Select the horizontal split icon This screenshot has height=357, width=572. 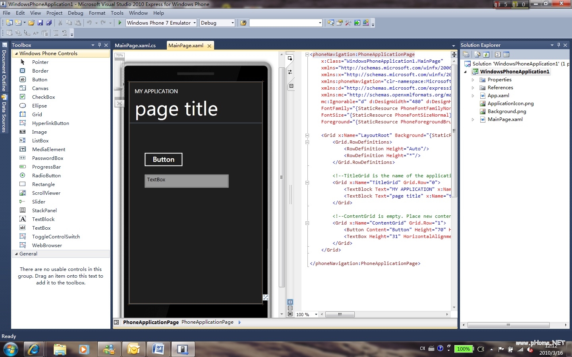(x=290, y=308)
